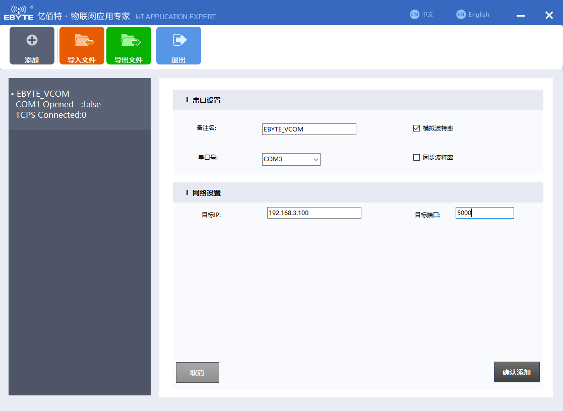Screen dimensions: 563x411
Task: Switch language to English
Action: pos(478,15)
